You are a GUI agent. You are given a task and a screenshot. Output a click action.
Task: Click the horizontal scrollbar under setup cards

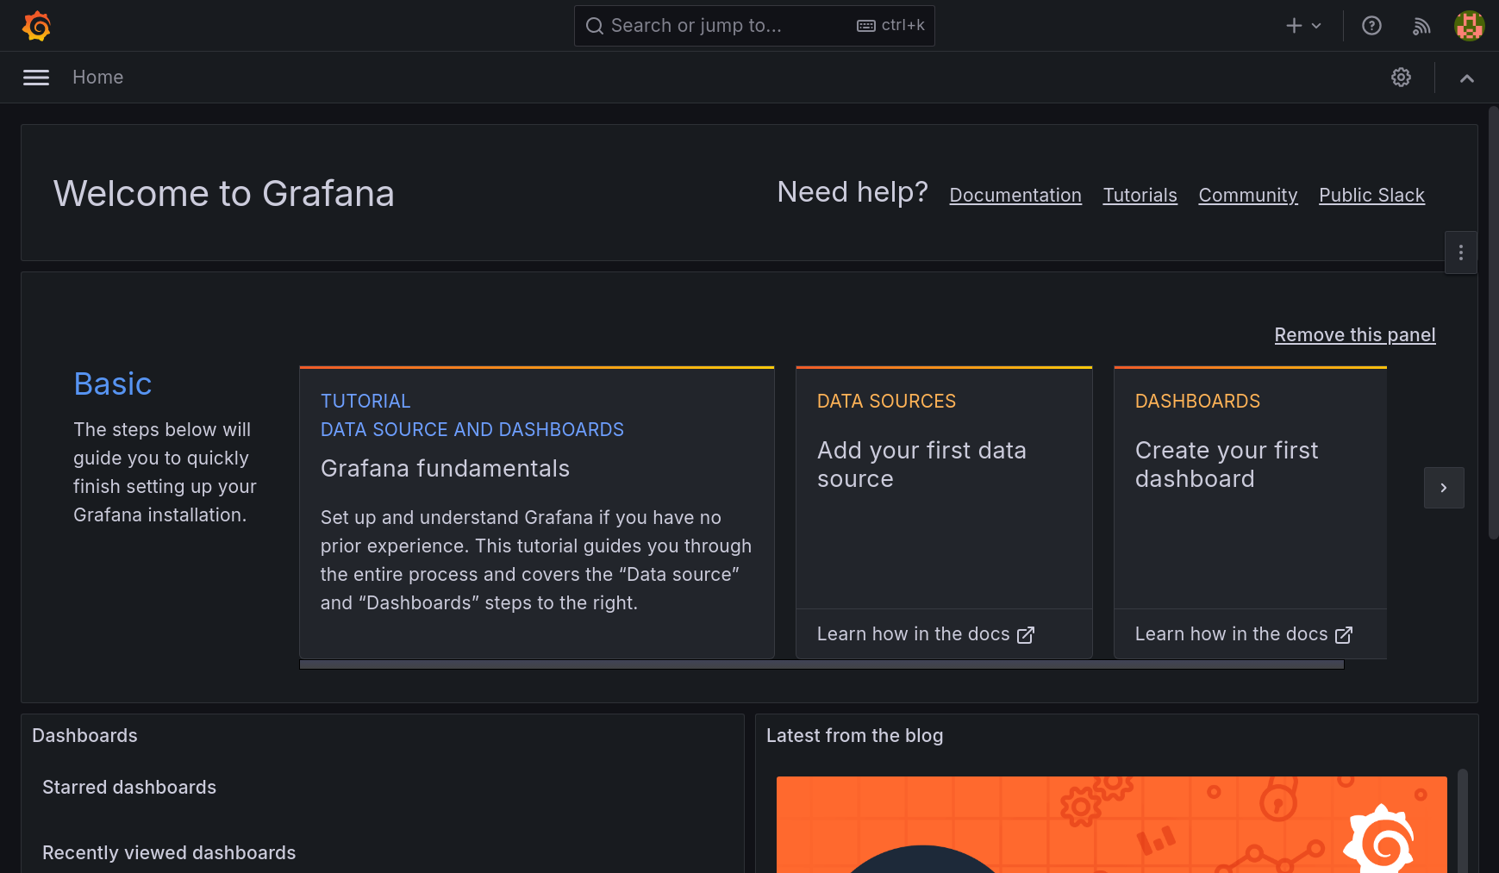[821, 664]
